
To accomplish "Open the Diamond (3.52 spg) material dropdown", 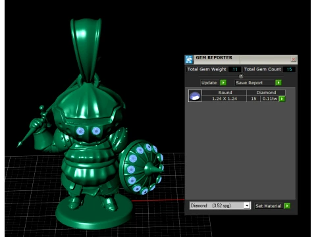I will (220, 205).
